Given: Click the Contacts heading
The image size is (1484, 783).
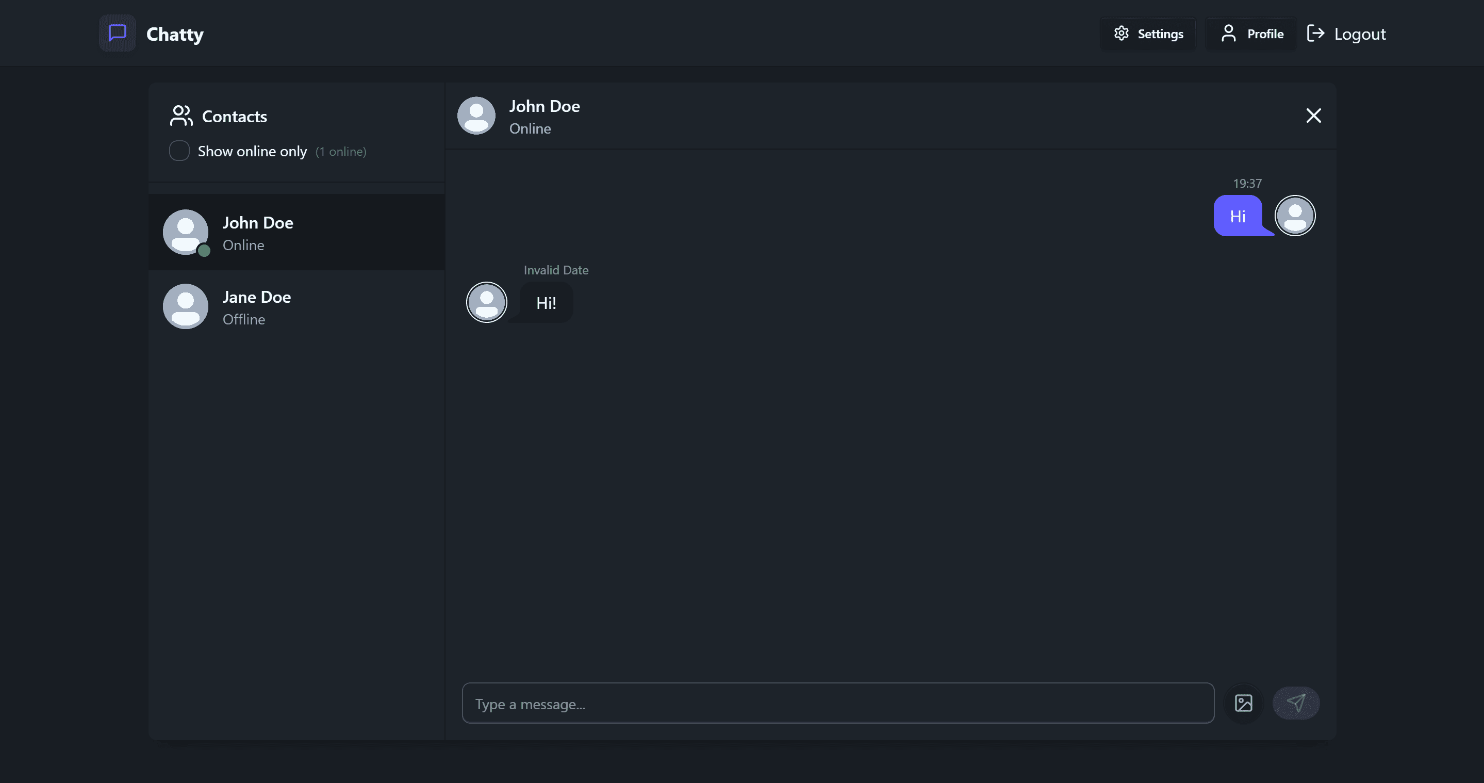Looking at the screenshot, I should pos(234,116).
